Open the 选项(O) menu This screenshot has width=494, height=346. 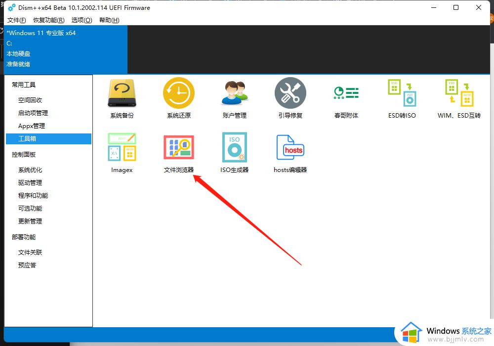(82, 20)
